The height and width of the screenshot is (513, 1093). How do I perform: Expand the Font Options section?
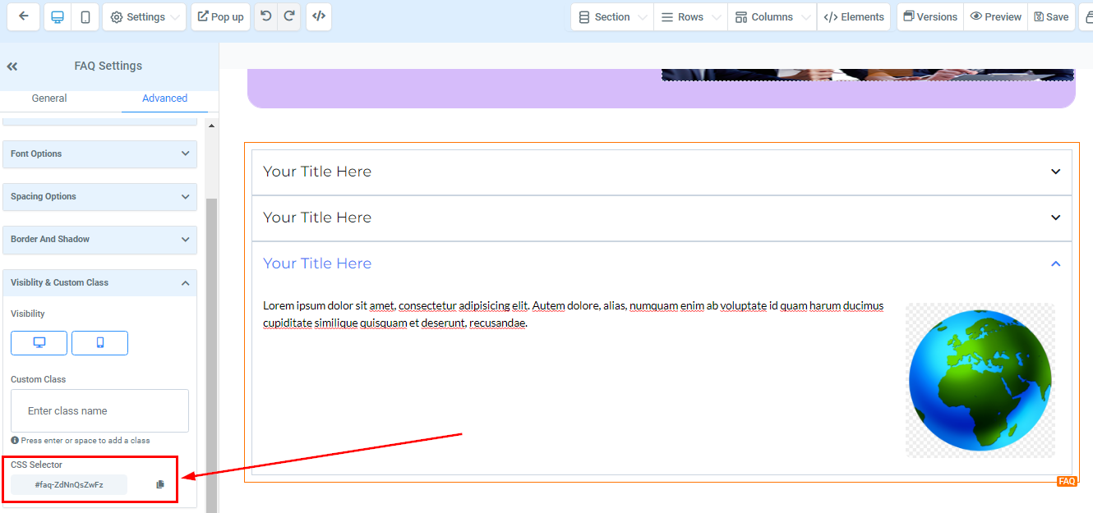(x=99, y=153)
